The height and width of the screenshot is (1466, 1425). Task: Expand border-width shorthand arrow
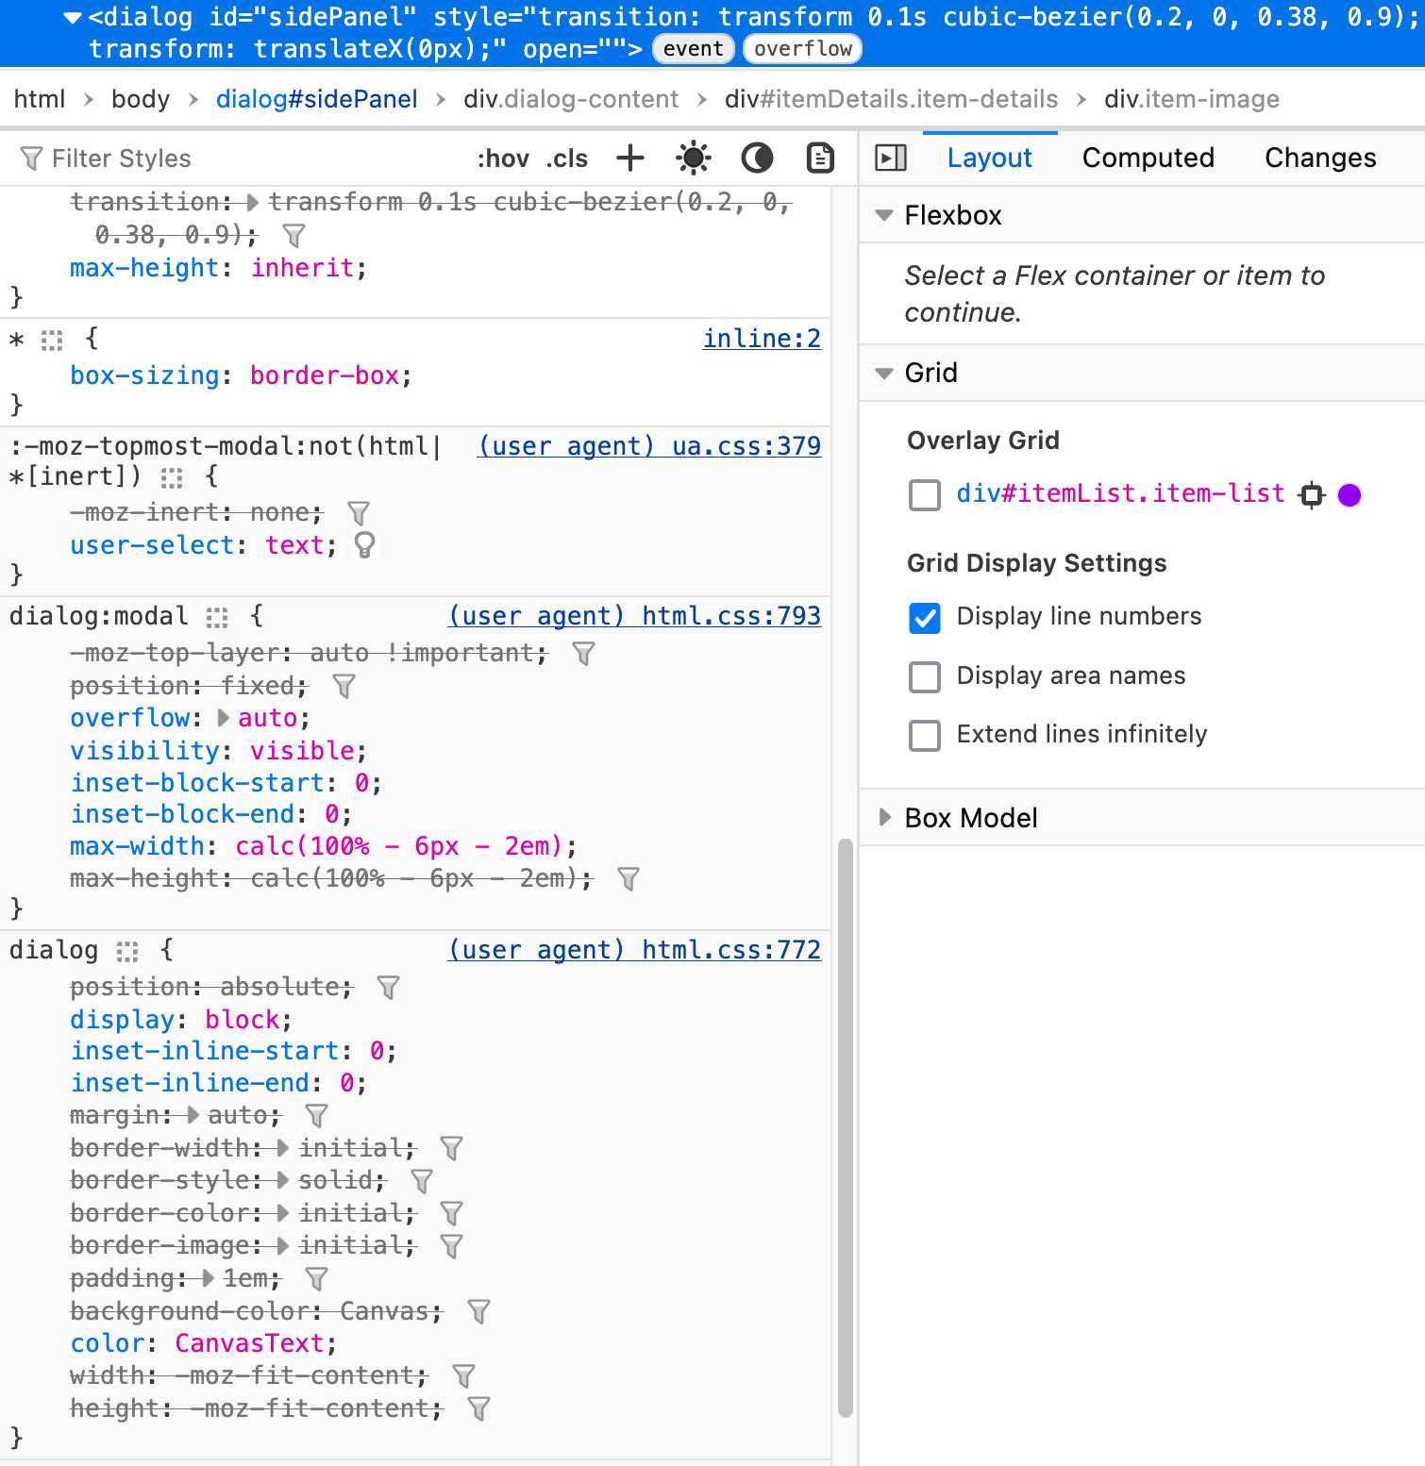point(283,1148)
